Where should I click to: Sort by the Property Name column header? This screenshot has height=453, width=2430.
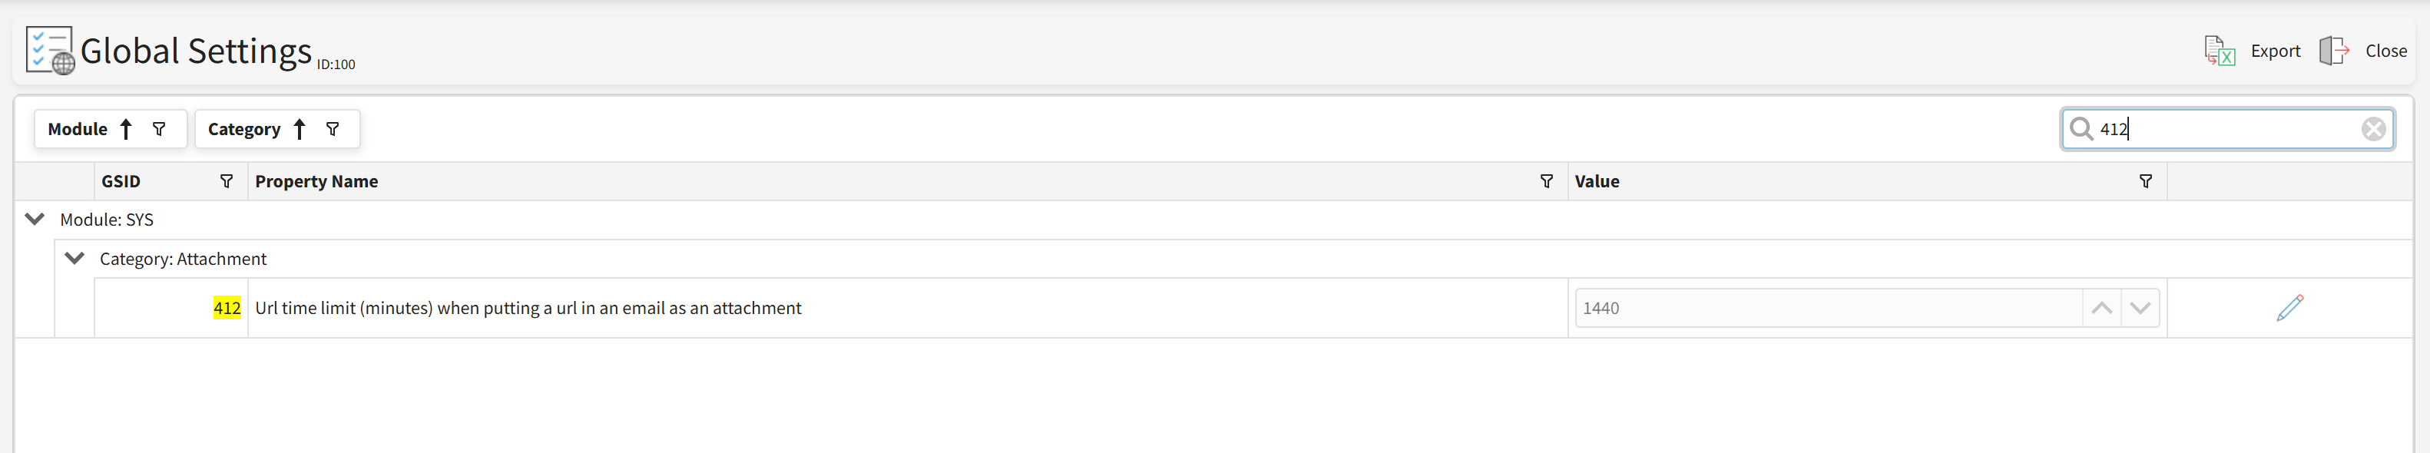tap(316, 181)
